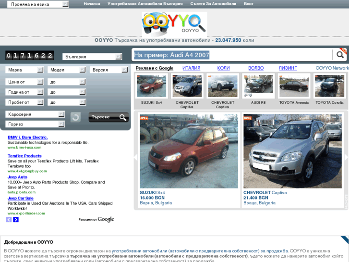Open the Блог menu item

click(x=249, y=4)
